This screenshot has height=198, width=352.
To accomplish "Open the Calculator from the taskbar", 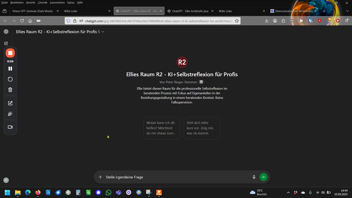I will point(78,193).
